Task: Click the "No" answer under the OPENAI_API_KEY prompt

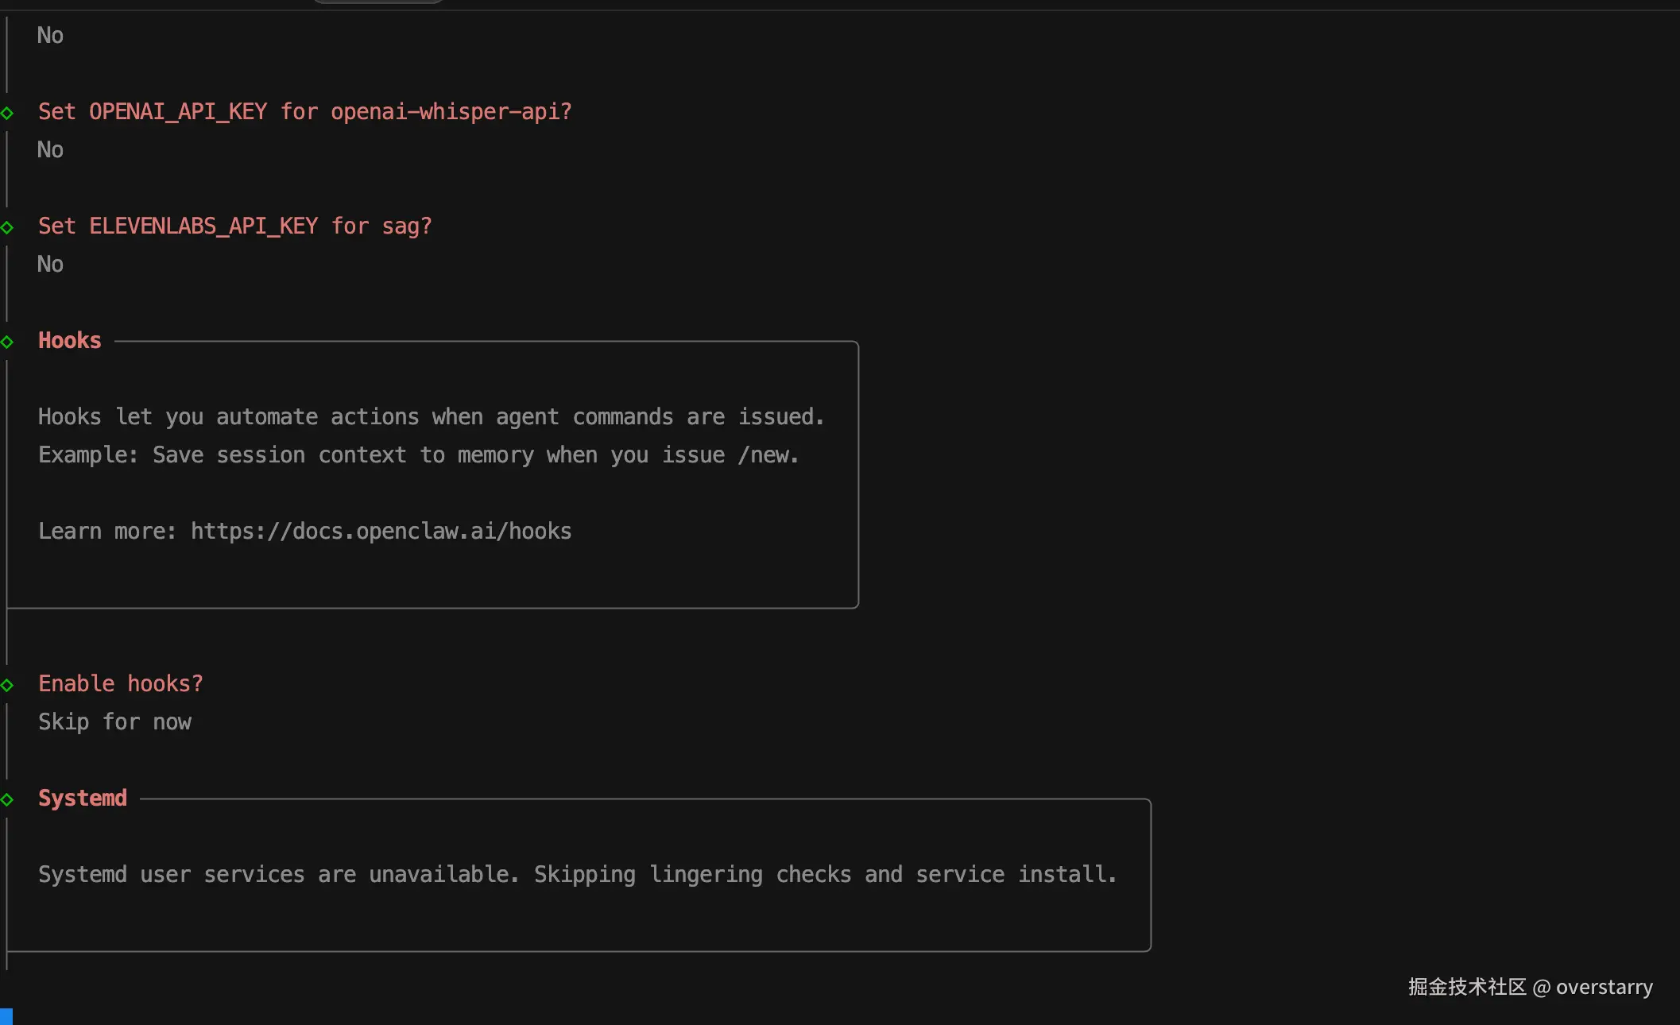Action: click(50, 149)
